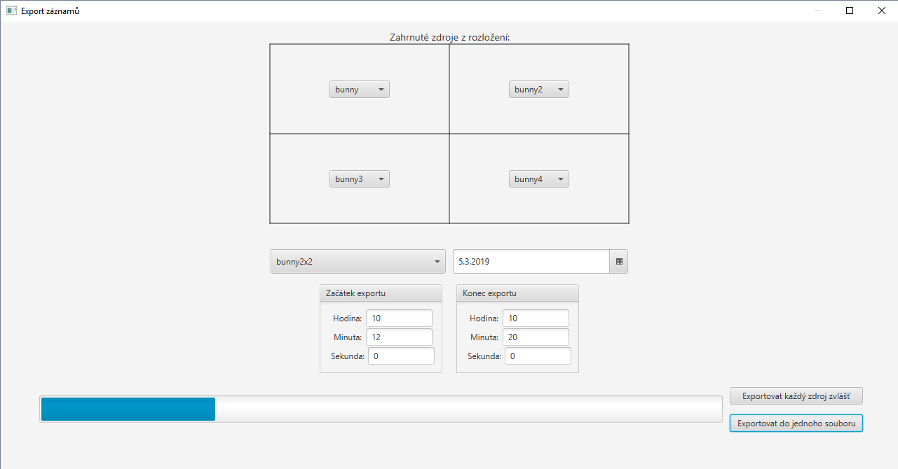
Task: Focus the start export Minuta field
Action: [399, 337]
